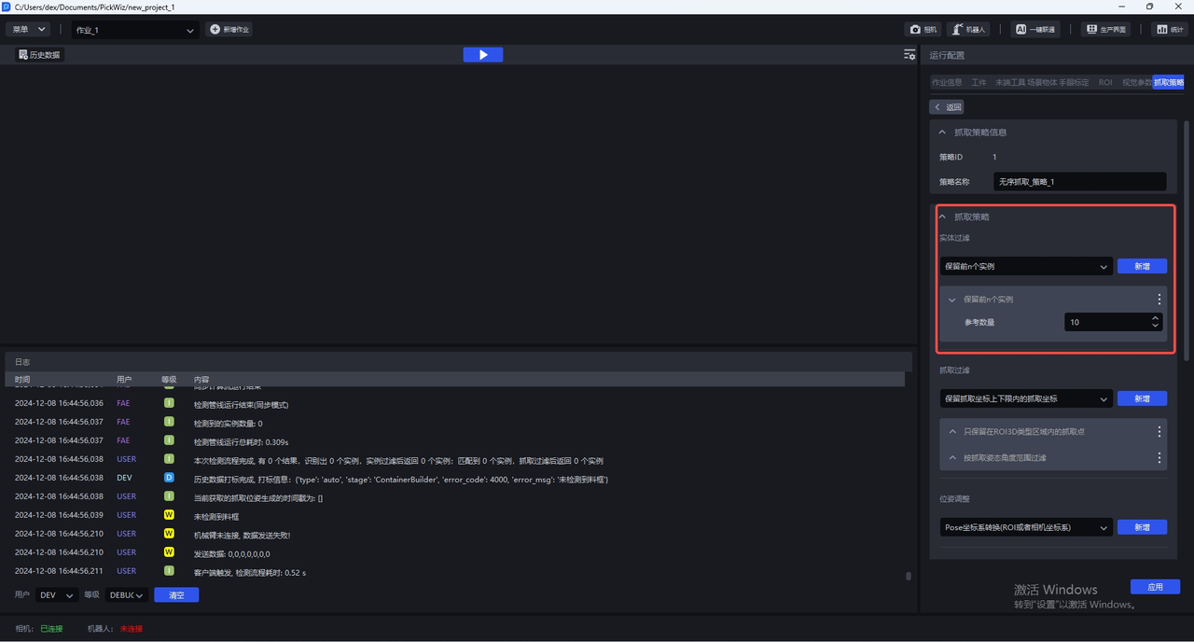
Task: Open the Pose坐标系转换 dropdown
Action: click(1025, 527)
